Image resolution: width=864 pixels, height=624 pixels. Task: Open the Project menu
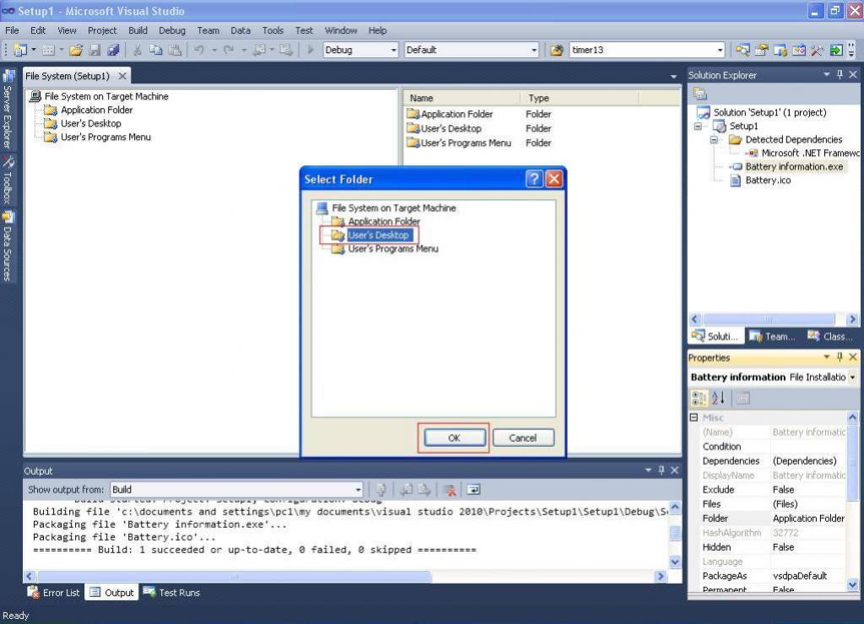pyautogui.click(x=102, y=30)
